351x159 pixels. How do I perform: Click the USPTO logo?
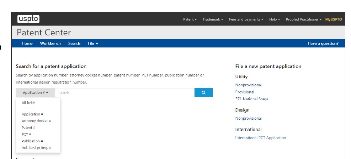pyautogui.click(x=28, y=19)
